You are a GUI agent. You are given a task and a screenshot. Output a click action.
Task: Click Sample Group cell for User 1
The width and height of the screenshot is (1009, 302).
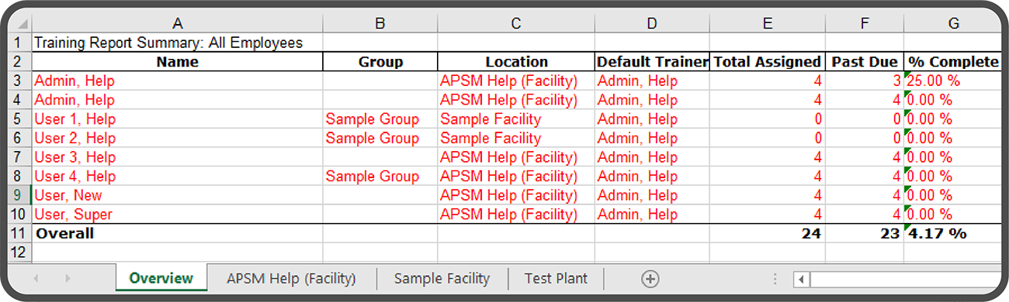click(x=380, y=118)
